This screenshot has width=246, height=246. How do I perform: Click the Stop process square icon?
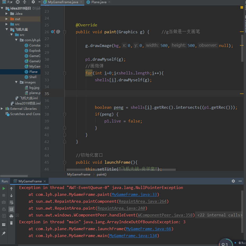click(4, 195)
